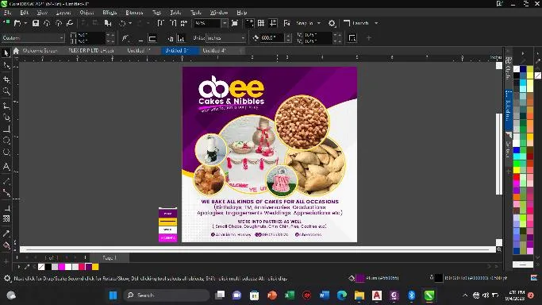Select the Interactive Fill tool
542x305 pixels.
click(x=6, y=245)
